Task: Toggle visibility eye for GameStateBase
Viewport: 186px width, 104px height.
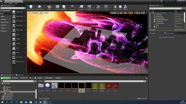Action: [150, 23]
